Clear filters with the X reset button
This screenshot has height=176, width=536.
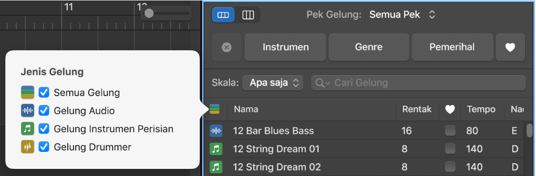pos(227,47)
